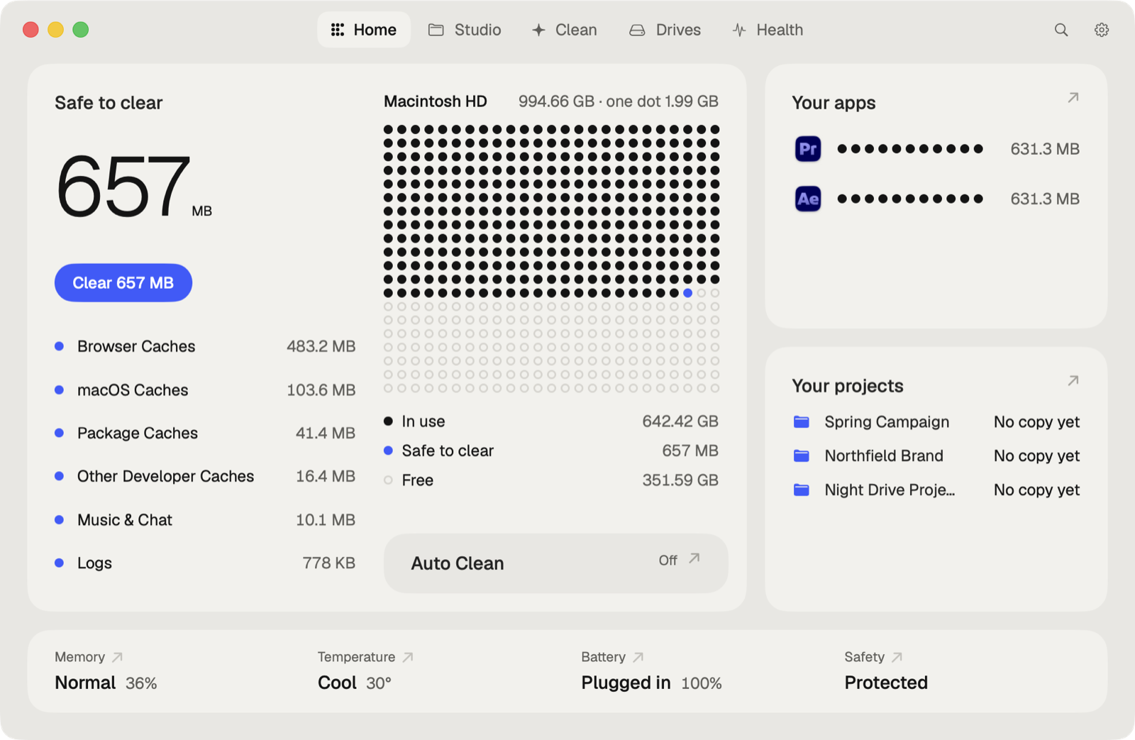Click the Free 351.59 GB legend
The image size is (1135, 740).
click(x=551, y=480)
